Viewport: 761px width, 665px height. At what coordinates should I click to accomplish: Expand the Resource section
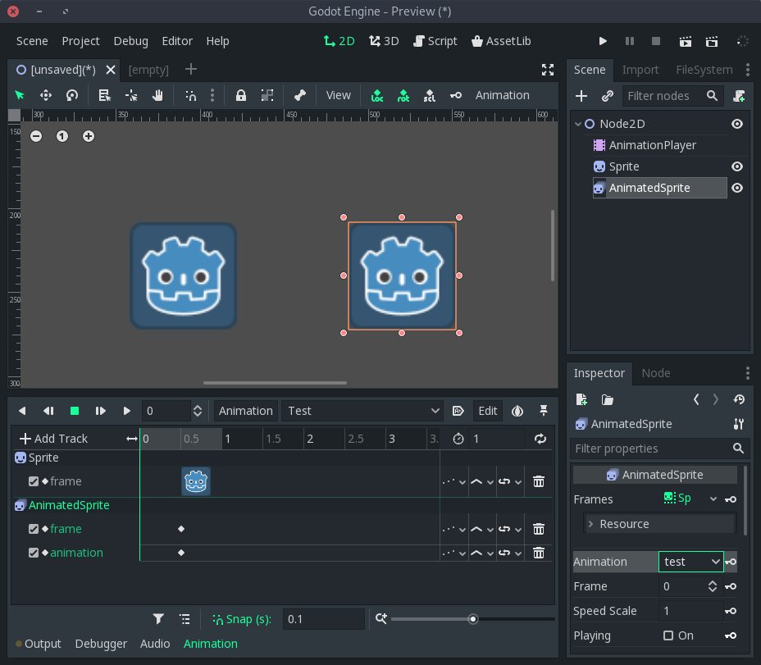pos(660,524)
